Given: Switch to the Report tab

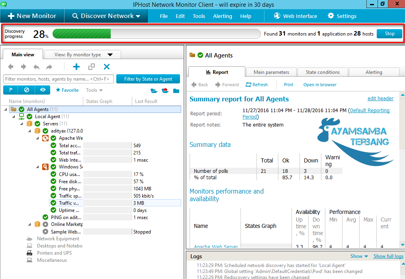Looking at the screenshot, I should [217, 72].
